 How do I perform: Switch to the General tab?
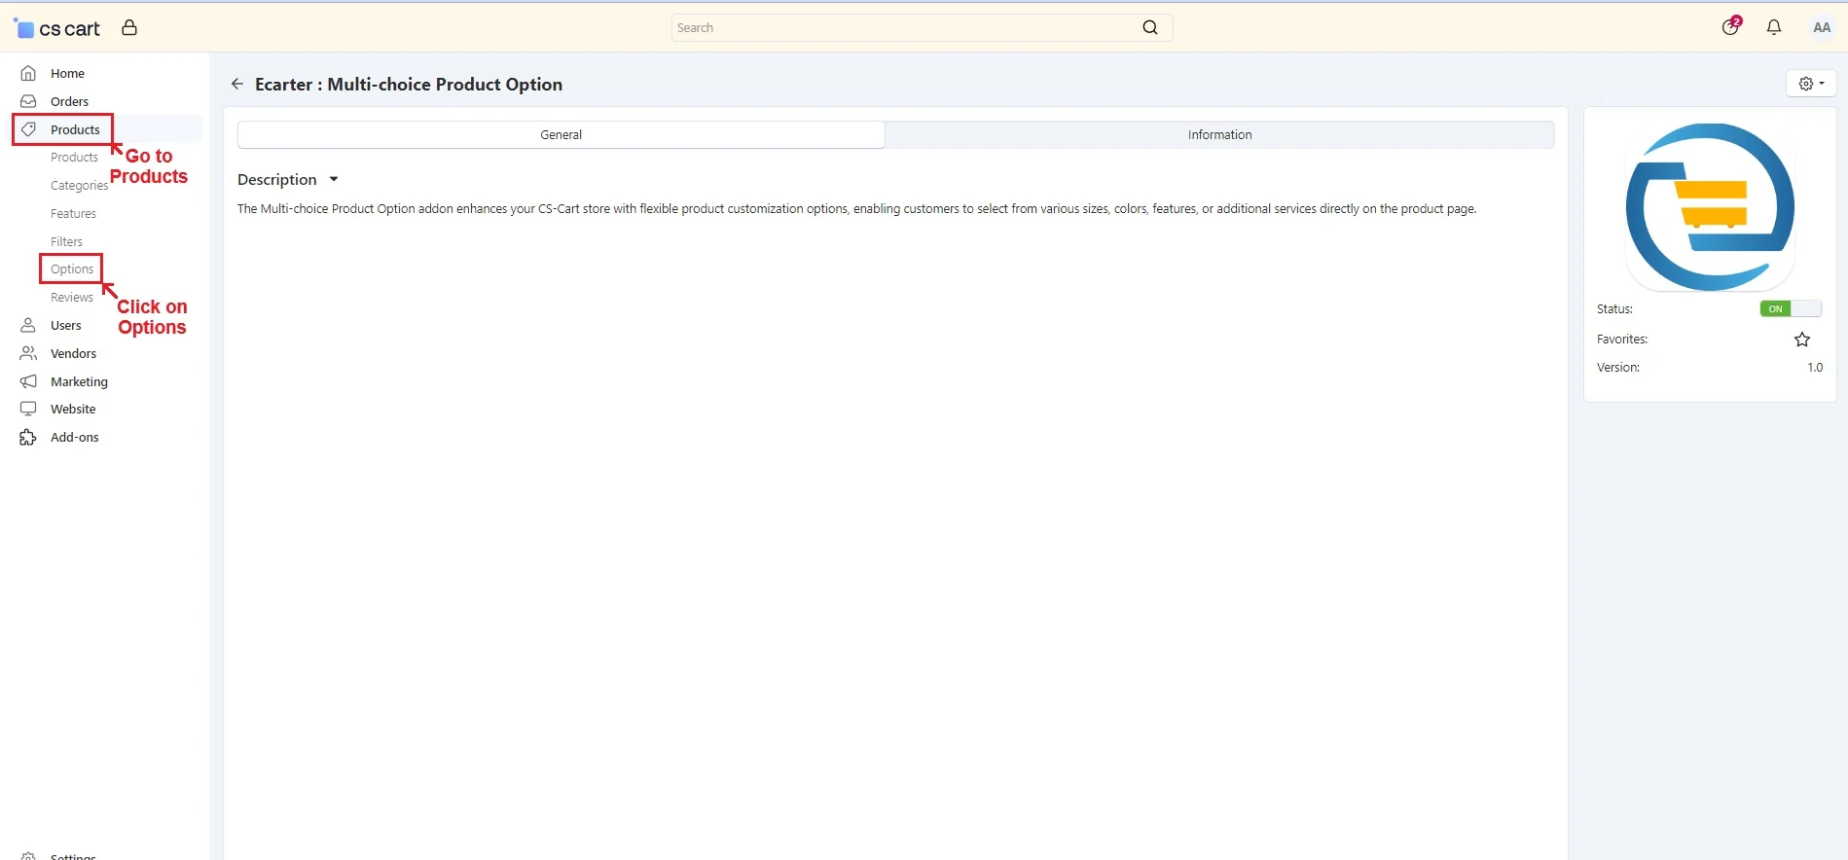pyautogui.click(x=562, y=134)
